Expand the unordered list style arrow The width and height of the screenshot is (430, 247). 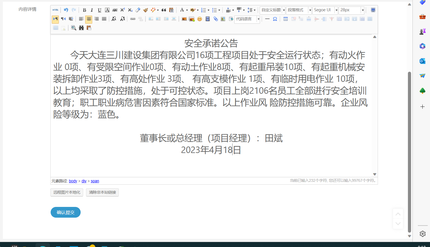(219, 10)
